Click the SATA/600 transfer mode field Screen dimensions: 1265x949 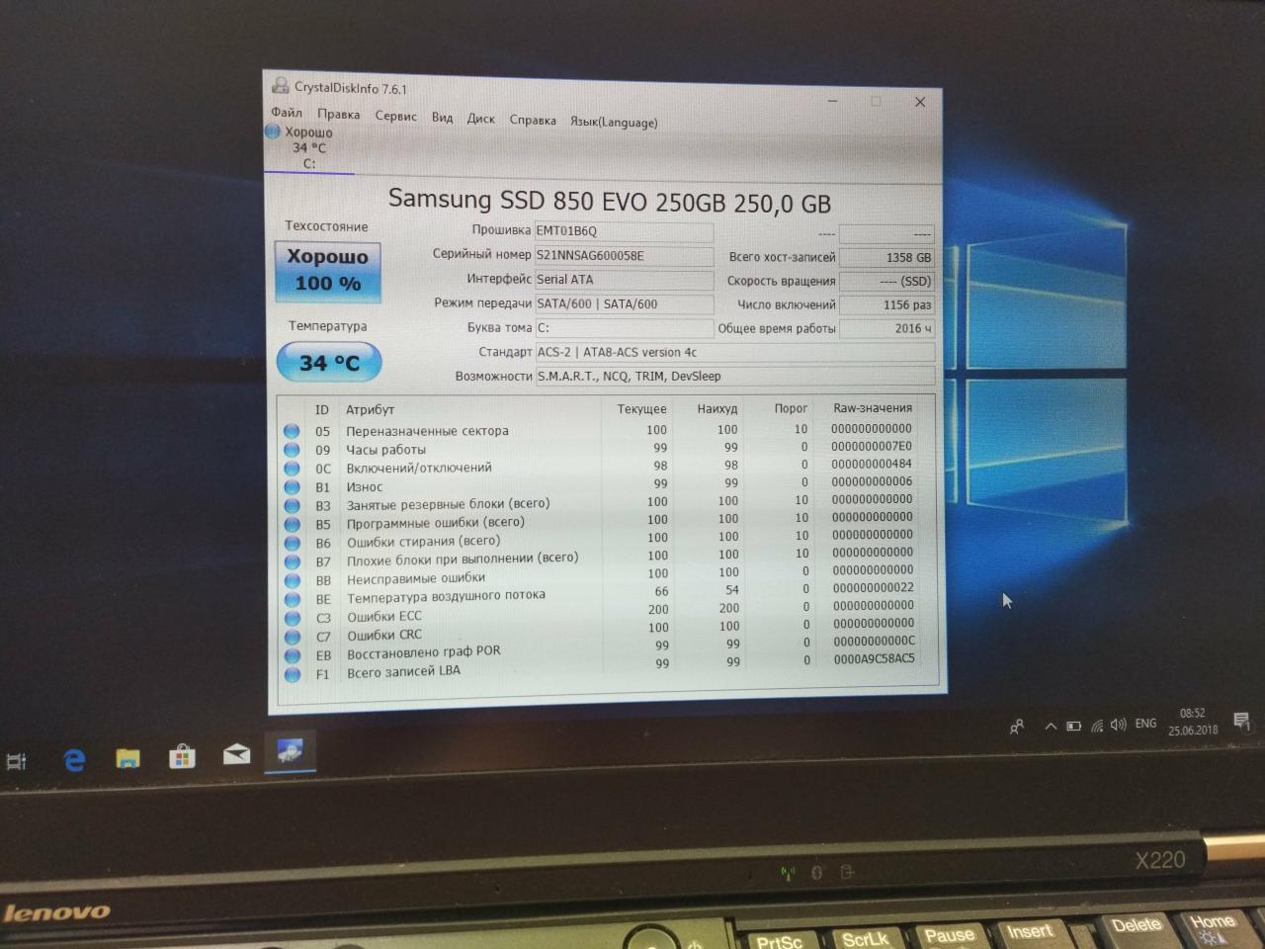(624, 304)
